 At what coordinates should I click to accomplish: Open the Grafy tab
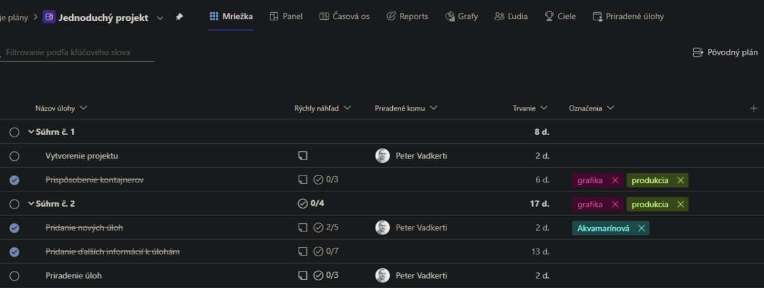coord(462,17)
